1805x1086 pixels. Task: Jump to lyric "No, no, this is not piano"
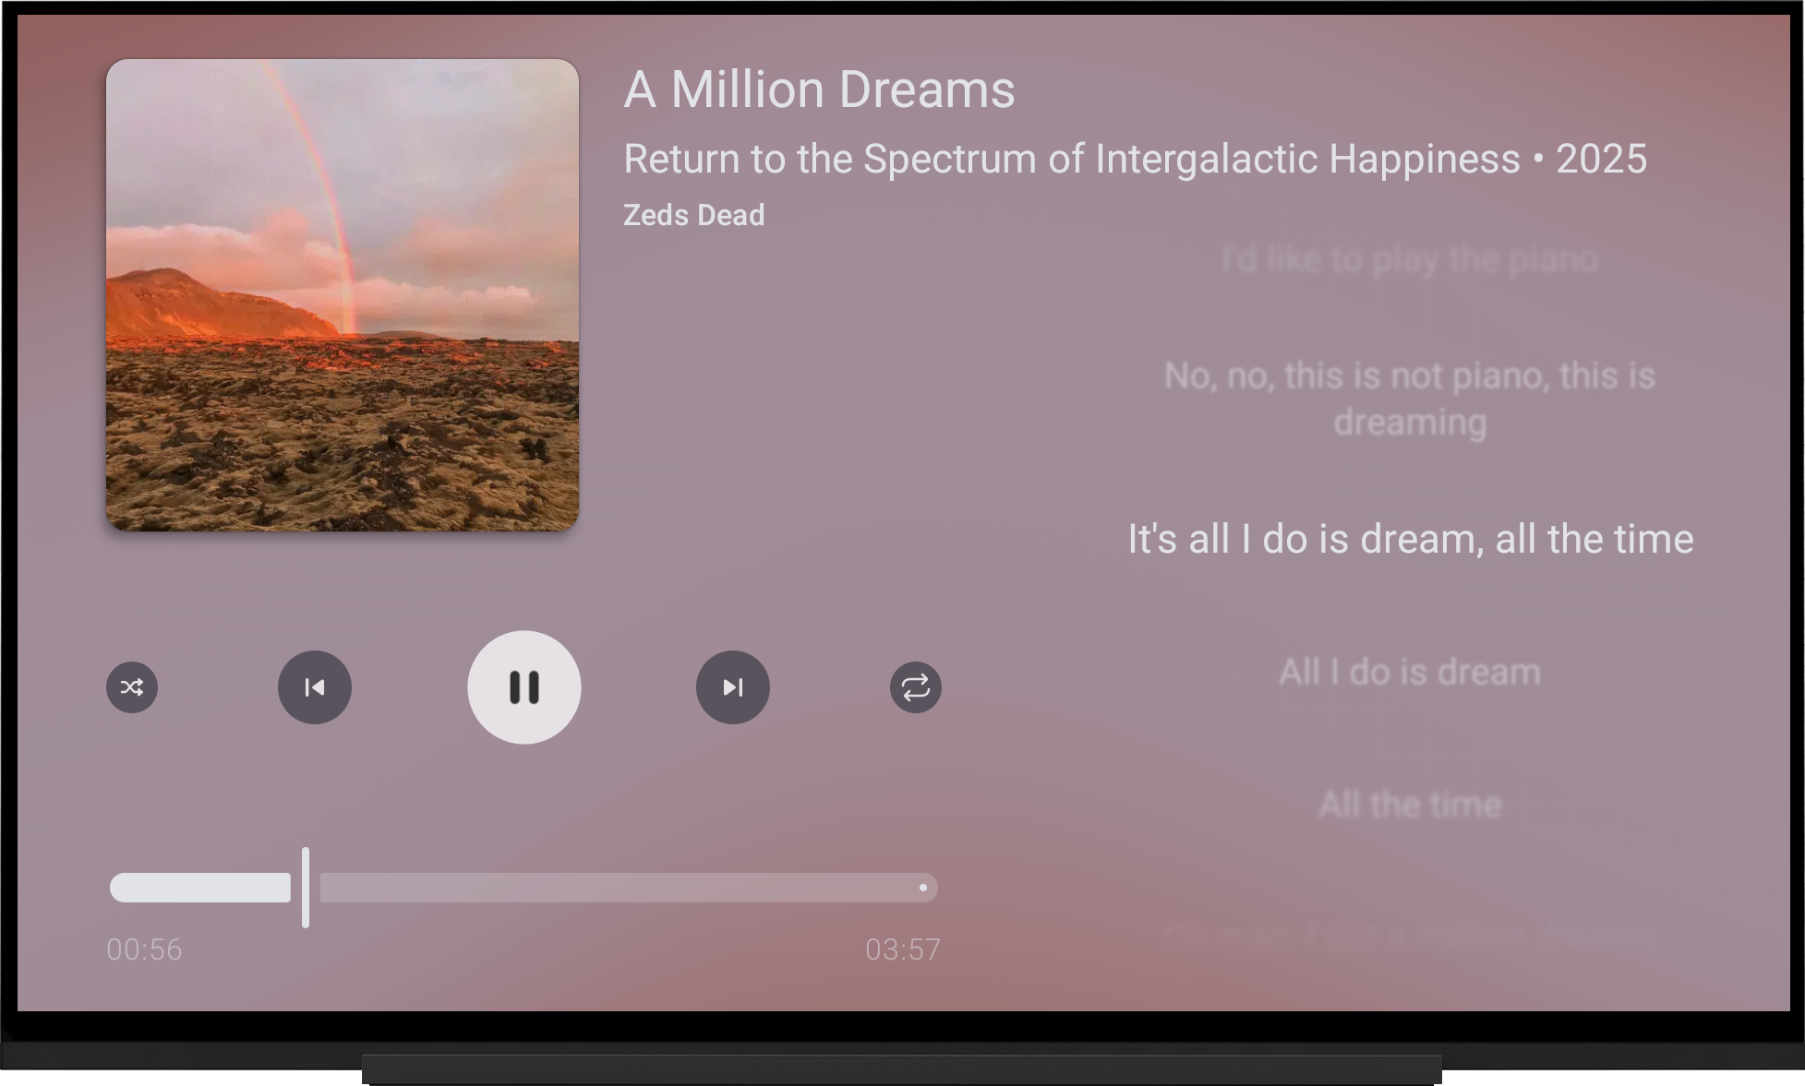(1410, 399)
